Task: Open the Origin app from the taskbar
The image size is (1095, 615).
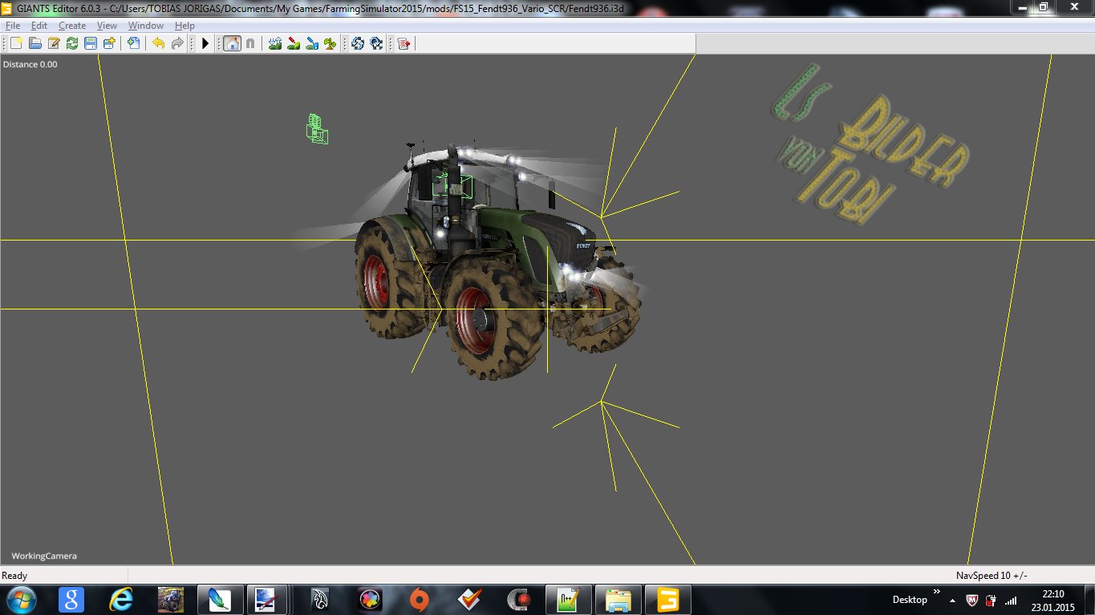Action: point(419,599)
